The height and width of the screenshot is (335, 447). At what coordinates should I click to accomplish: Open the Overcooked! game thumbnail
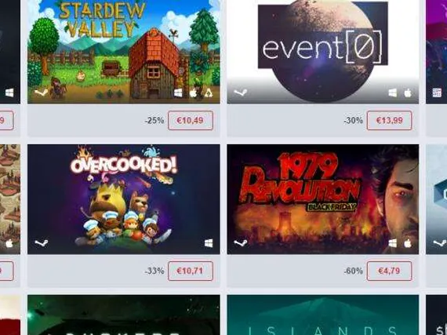[x=124, y=199]
